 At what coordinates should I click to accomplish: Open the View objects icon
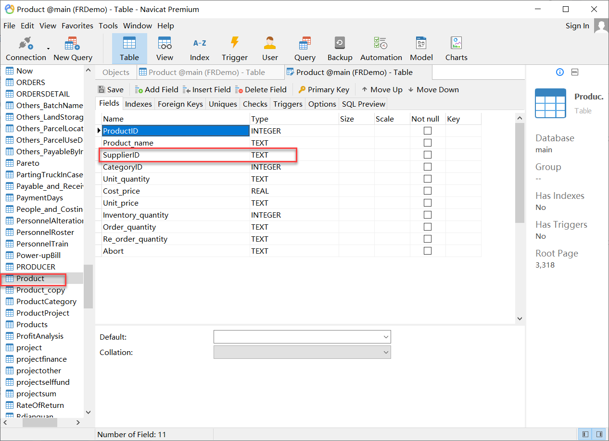(x=165, y=49)
